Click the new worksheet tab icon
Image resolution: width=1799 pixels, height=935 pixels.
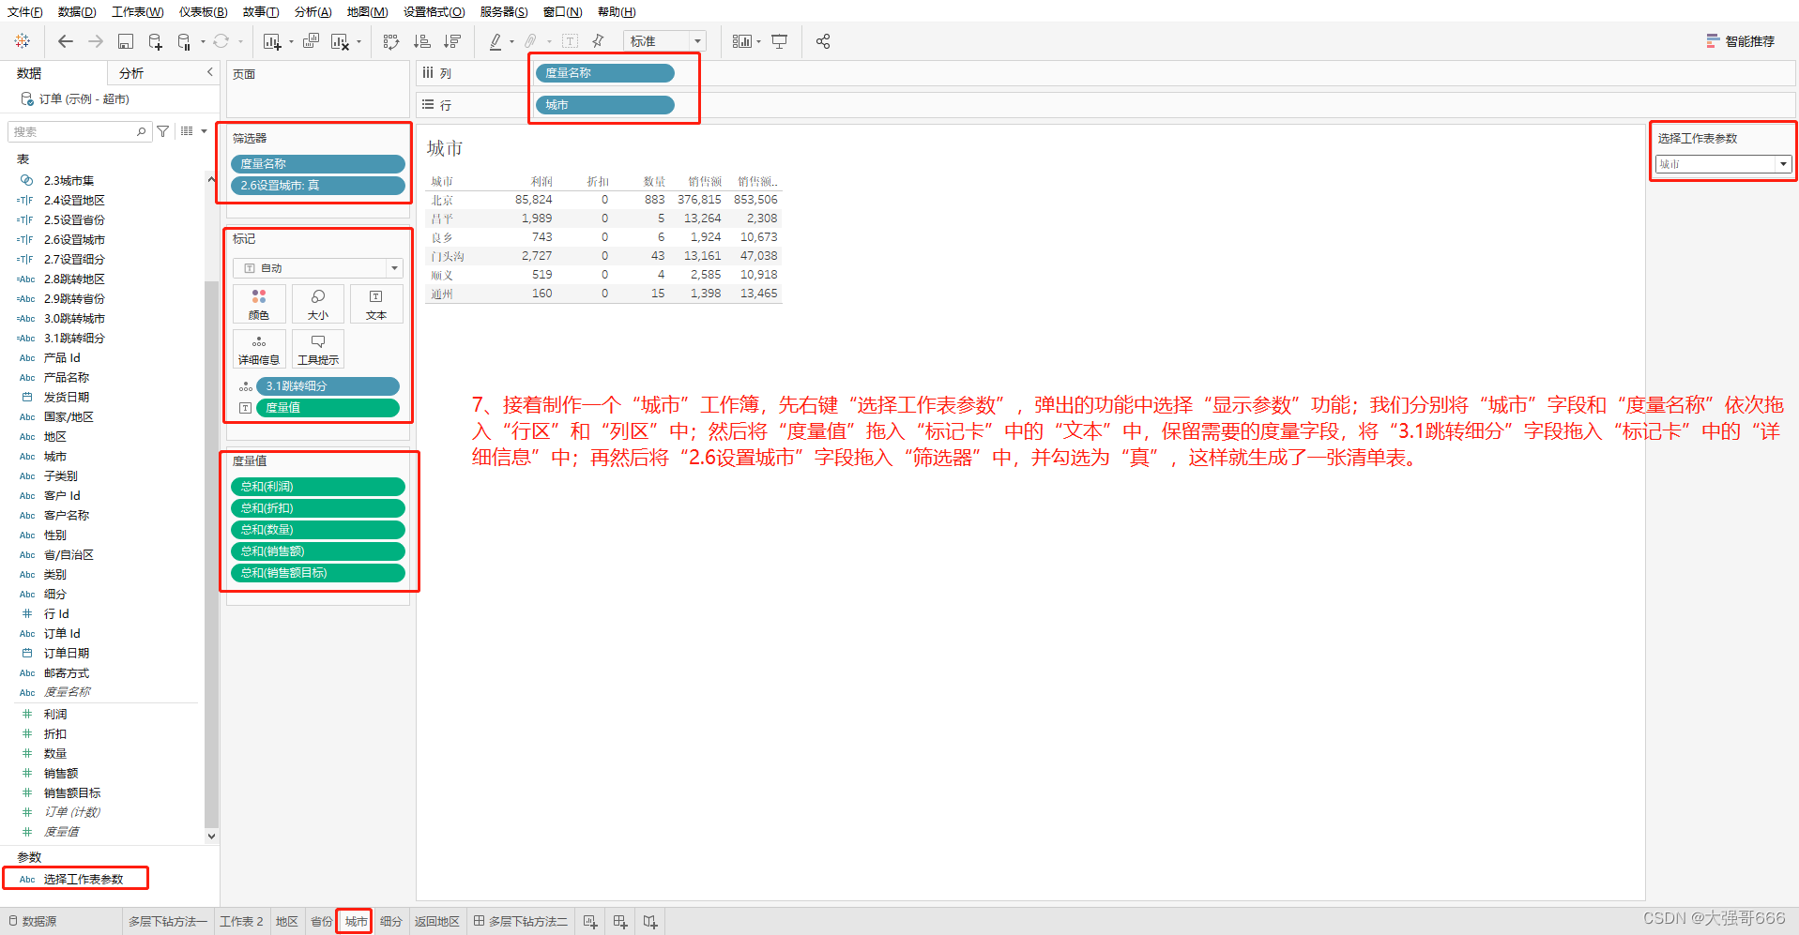[590, 922]
